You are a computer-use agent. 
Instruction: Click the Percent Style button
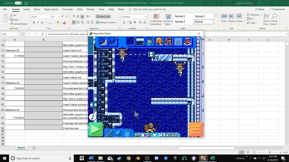click(131, 22)
